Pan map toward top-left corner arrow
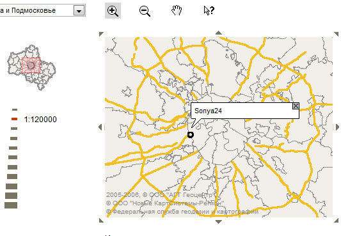The height and width of the screenshot is (236, 341). click(x=101, y=34)
